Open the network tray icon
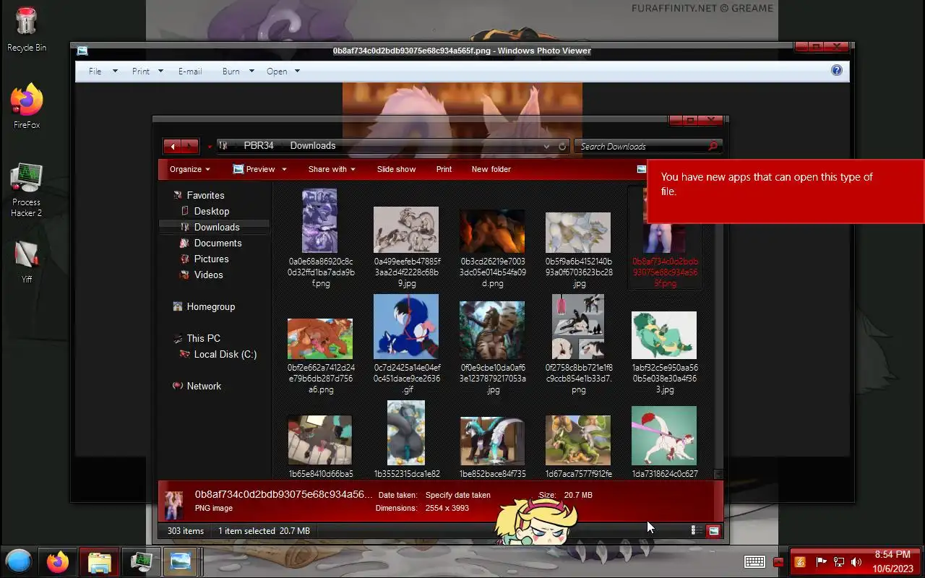 pyautogui.click(x=839, y=562)
